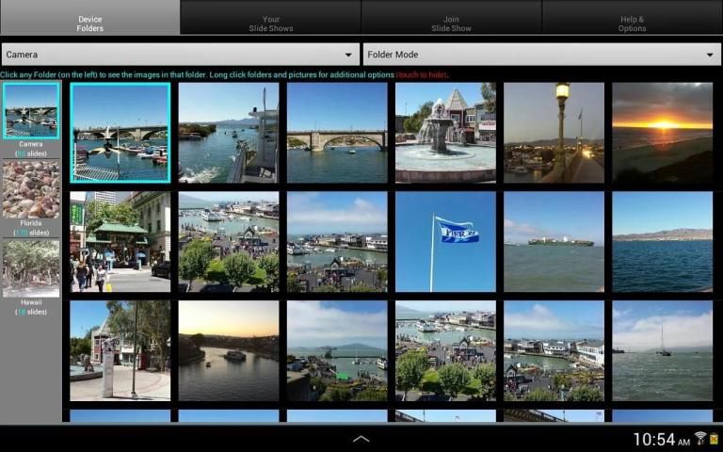The image size is (723, 452).
Task: Tap the Wi-Fi status icon
Action: 700,438
